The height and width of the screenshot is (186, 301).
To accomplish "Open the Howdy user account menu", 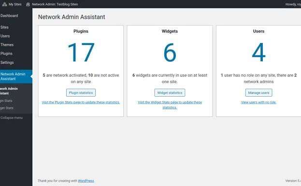I will 293,4.
